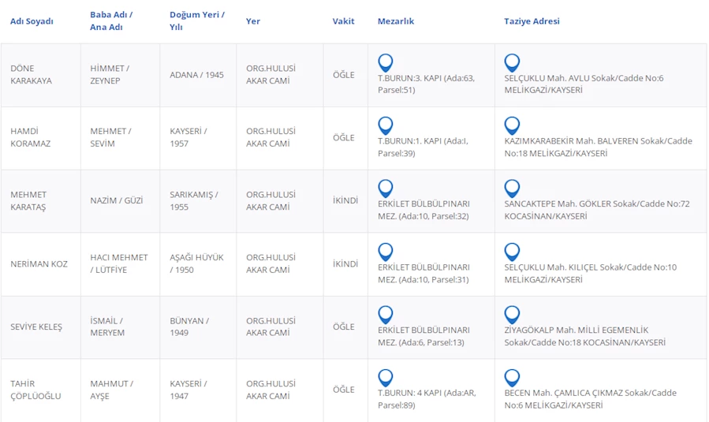Image resolution: width=709 pixels, height=422 pixels.
Task: Click Doğum Yeri / Yılı column header
Action: pos(196,21)
